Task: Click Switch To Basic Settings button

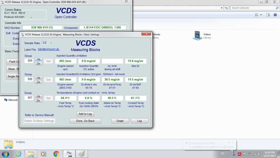Action: point(39,121)
